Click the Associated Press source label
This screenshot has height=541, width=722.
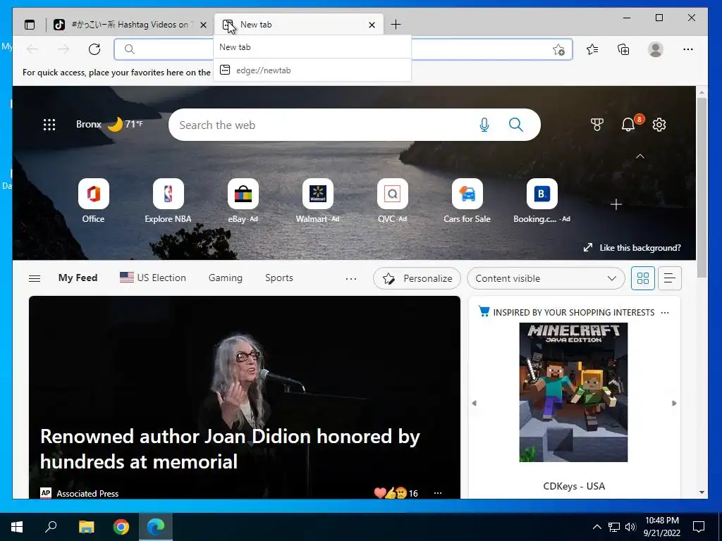87,493
